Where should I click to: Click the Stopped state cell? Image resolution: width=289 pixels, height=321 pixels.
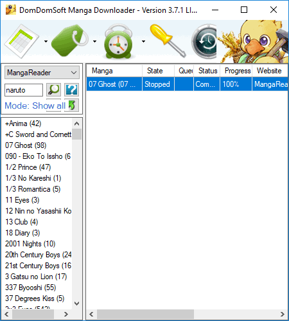pos(158,84)
